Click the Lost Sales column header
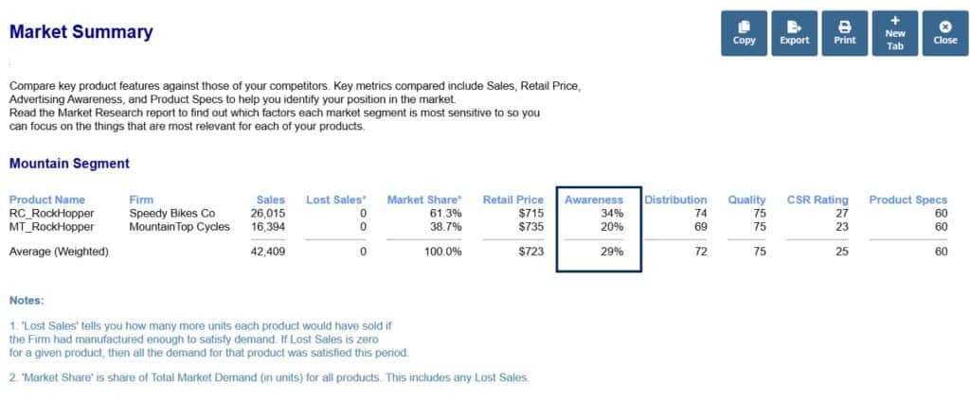 click(336, 200)
